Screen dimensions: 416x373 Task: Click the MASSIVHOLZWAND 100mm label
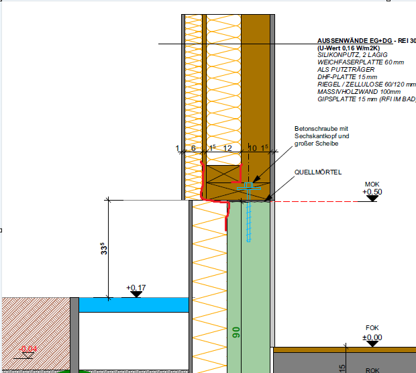pyautogui.click(x=358, y=92)
